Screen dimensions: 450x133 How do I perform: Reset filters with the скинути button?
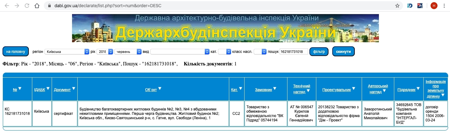coord(344,51)
